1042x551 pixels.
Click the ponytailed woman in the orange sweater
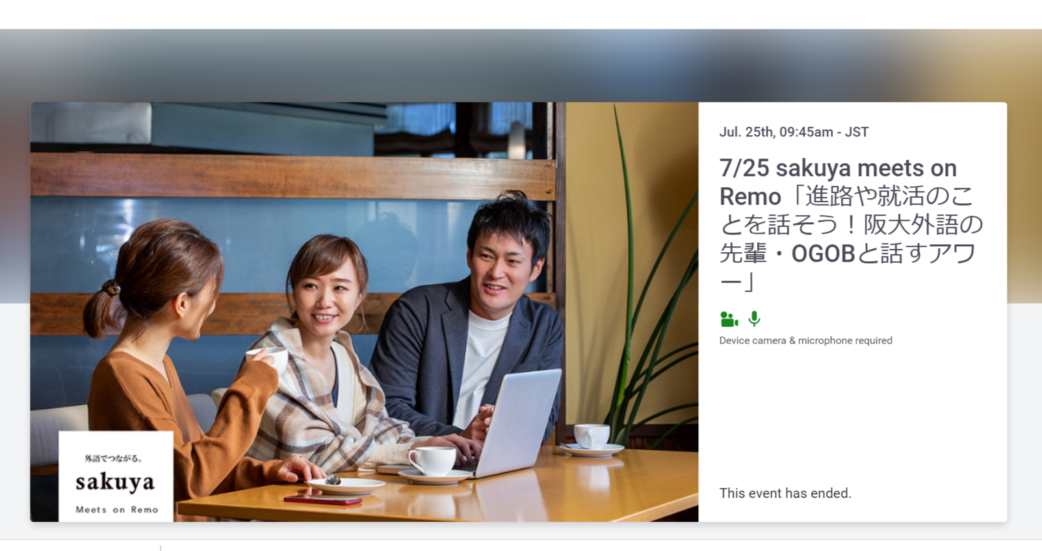tap(169, 364)
